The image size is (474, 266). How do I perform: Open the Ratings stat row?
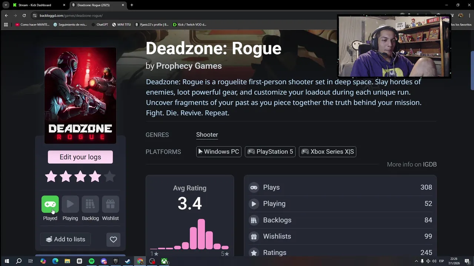pyautogui.click(x=340, y=252)
